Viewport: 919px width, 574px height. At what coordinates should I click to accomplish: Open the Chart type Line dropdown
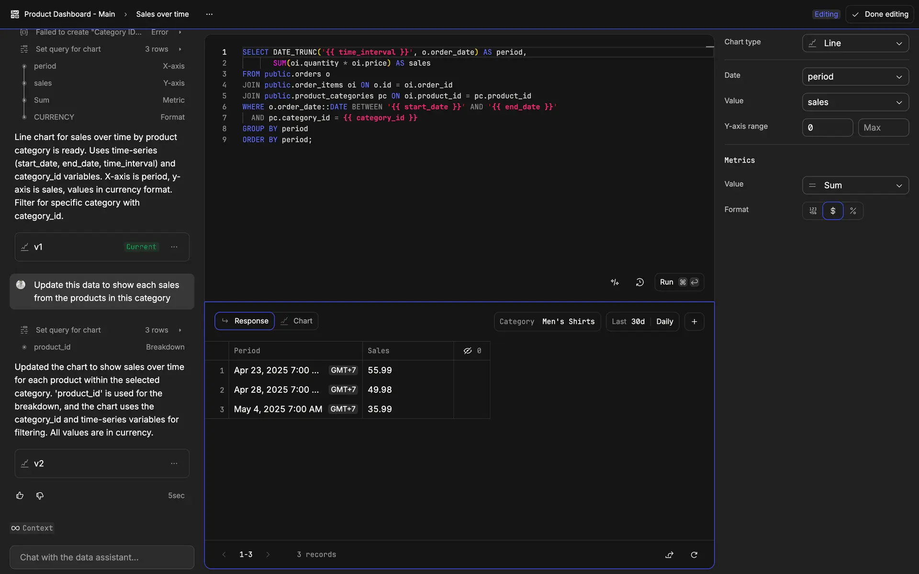click(x=855, y=43)
